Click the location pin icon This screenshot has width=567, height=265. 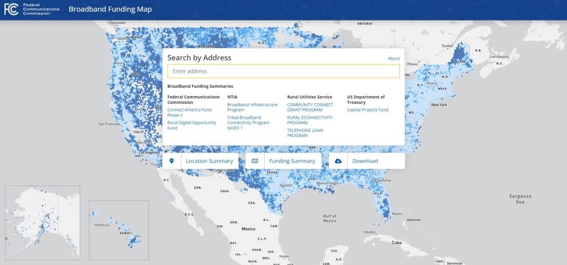coord(172,161)
